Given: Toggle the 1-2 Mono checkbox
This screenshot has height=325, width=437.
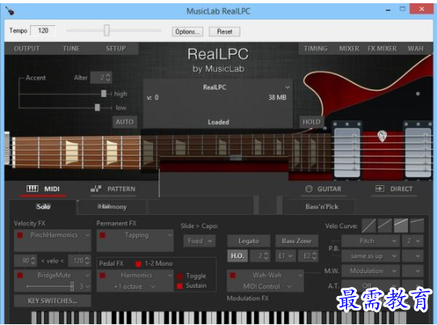Looking at the screenshot, I should click(138, 264).
